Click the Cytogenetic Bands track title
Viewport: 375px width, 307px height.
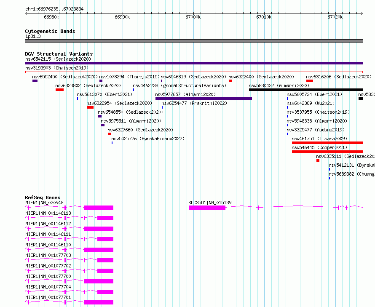point(50,31)
